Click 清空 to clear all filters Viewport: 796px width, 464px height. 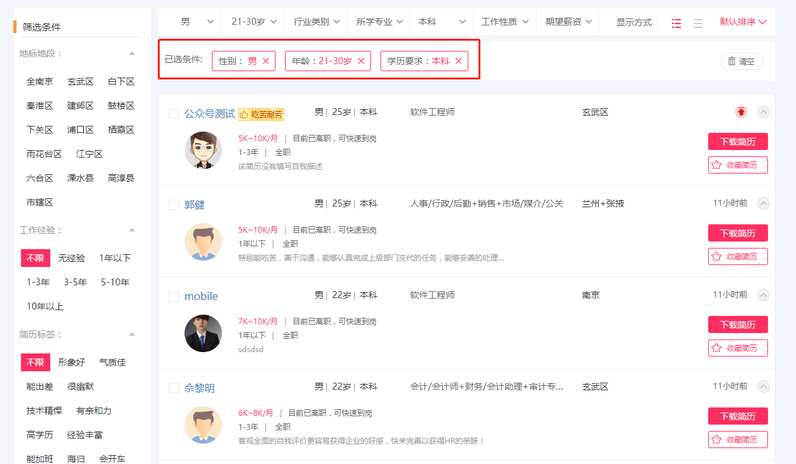pyautogui.click(x=742, y=62)
